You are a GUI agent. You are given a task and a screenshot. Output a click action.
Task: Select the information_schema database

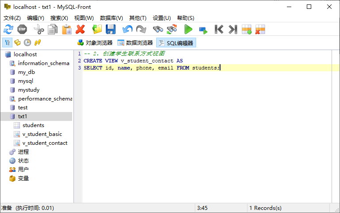[x=43, y=63]
